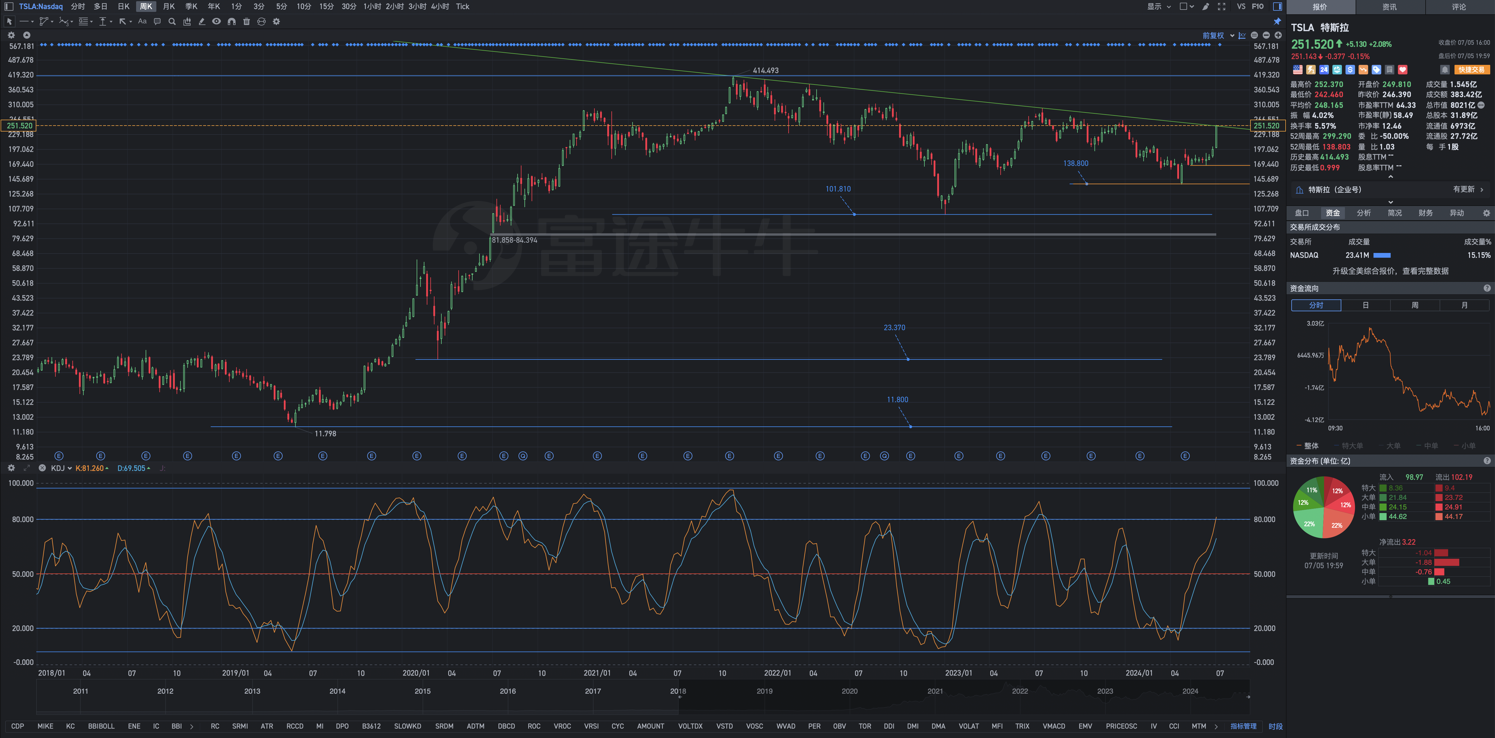Switch the X,Y axis coordinate icon

pos(1242,35)
